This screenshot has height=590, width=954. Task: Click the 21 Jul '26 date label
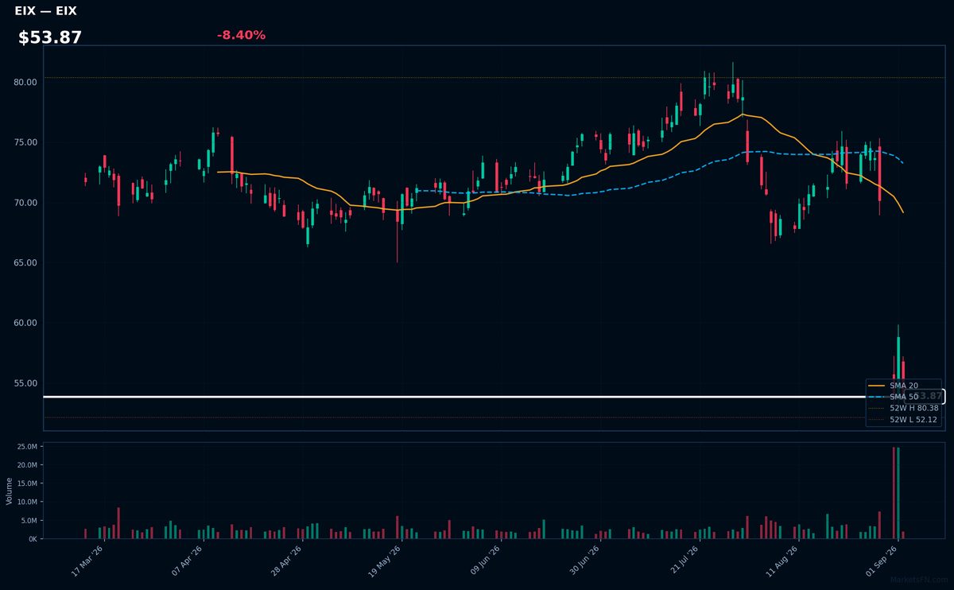683,561
